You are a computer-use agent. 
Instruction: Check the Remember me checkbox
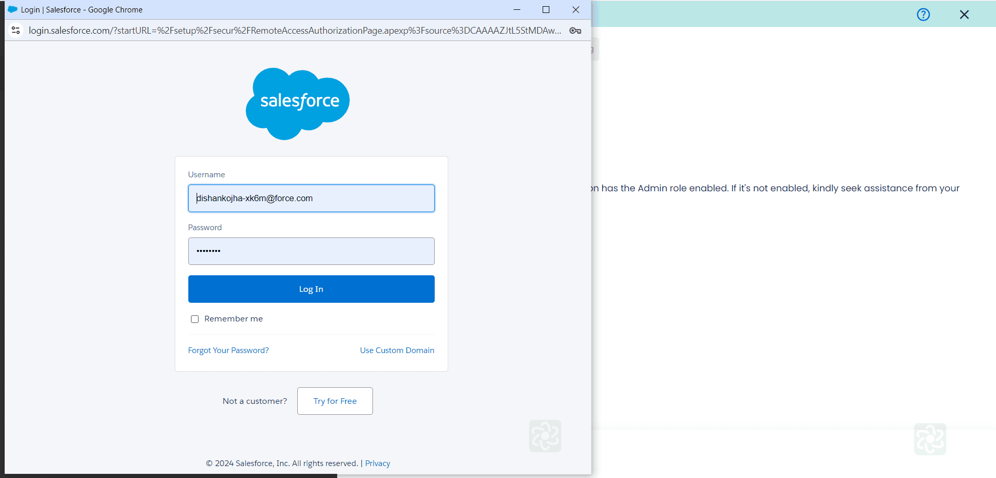pos(195,319)
